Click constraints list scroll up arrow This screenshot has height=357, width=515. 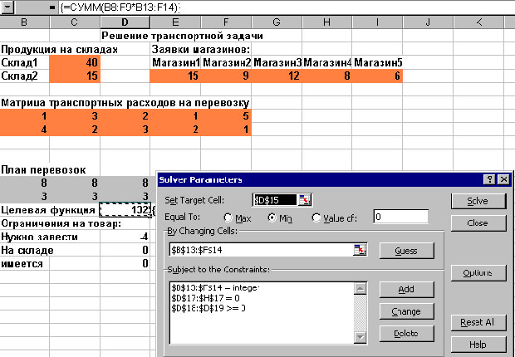click(x=360, y=289)
